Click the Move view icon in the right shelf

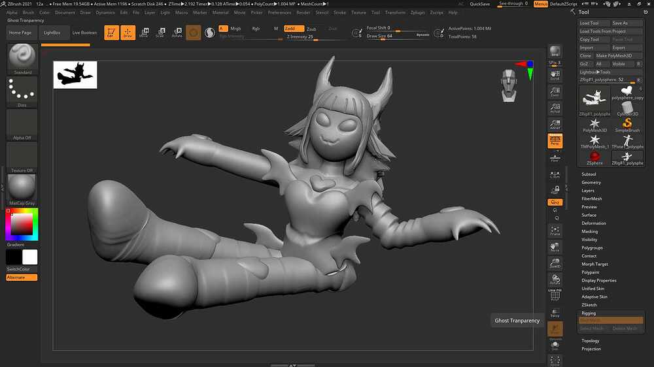pos(555,247)
